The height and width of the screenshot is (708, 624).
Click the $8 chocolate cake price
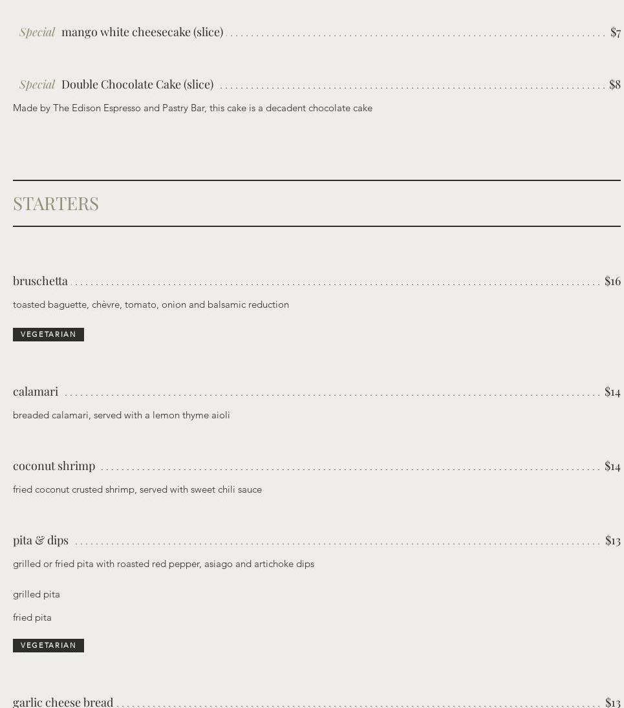point(614,84)
